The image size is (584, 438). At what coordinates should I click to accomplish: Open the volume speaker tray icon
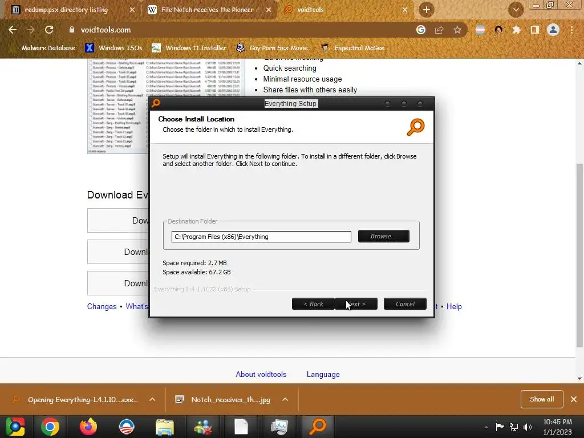pyautogui.click(x=528, y=427)
